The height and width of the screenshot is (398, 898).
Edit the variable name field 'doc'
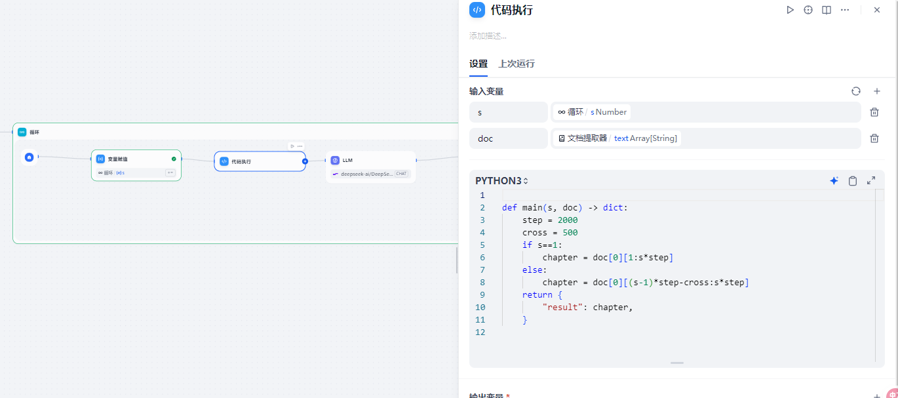pos(508,138)
